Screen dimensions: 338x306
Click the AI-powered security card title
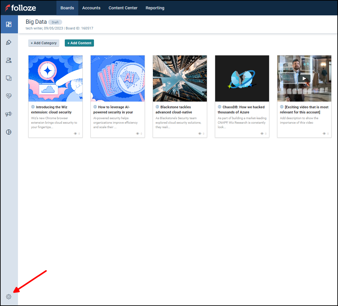pyautogui.click(x=114, y=110)
